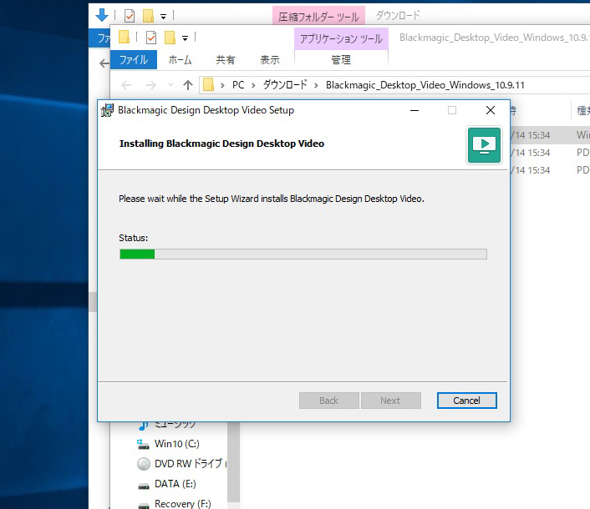Viewport: 590px width, 509px height.
Task: Click properties icon in back Explorer quick access toolbar
Action: [x=130, y=16]
